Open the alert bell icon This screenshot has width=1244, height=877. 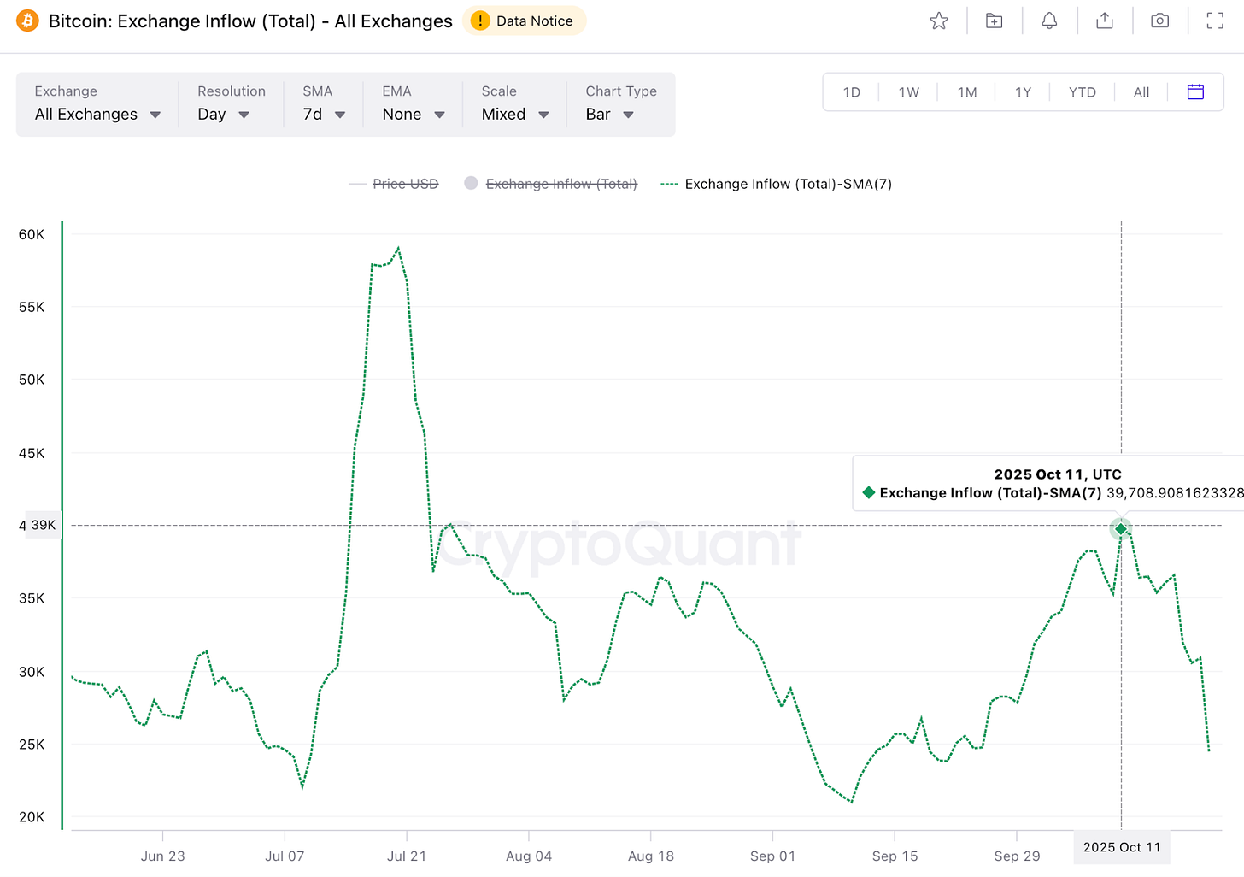coord(1049,21)
